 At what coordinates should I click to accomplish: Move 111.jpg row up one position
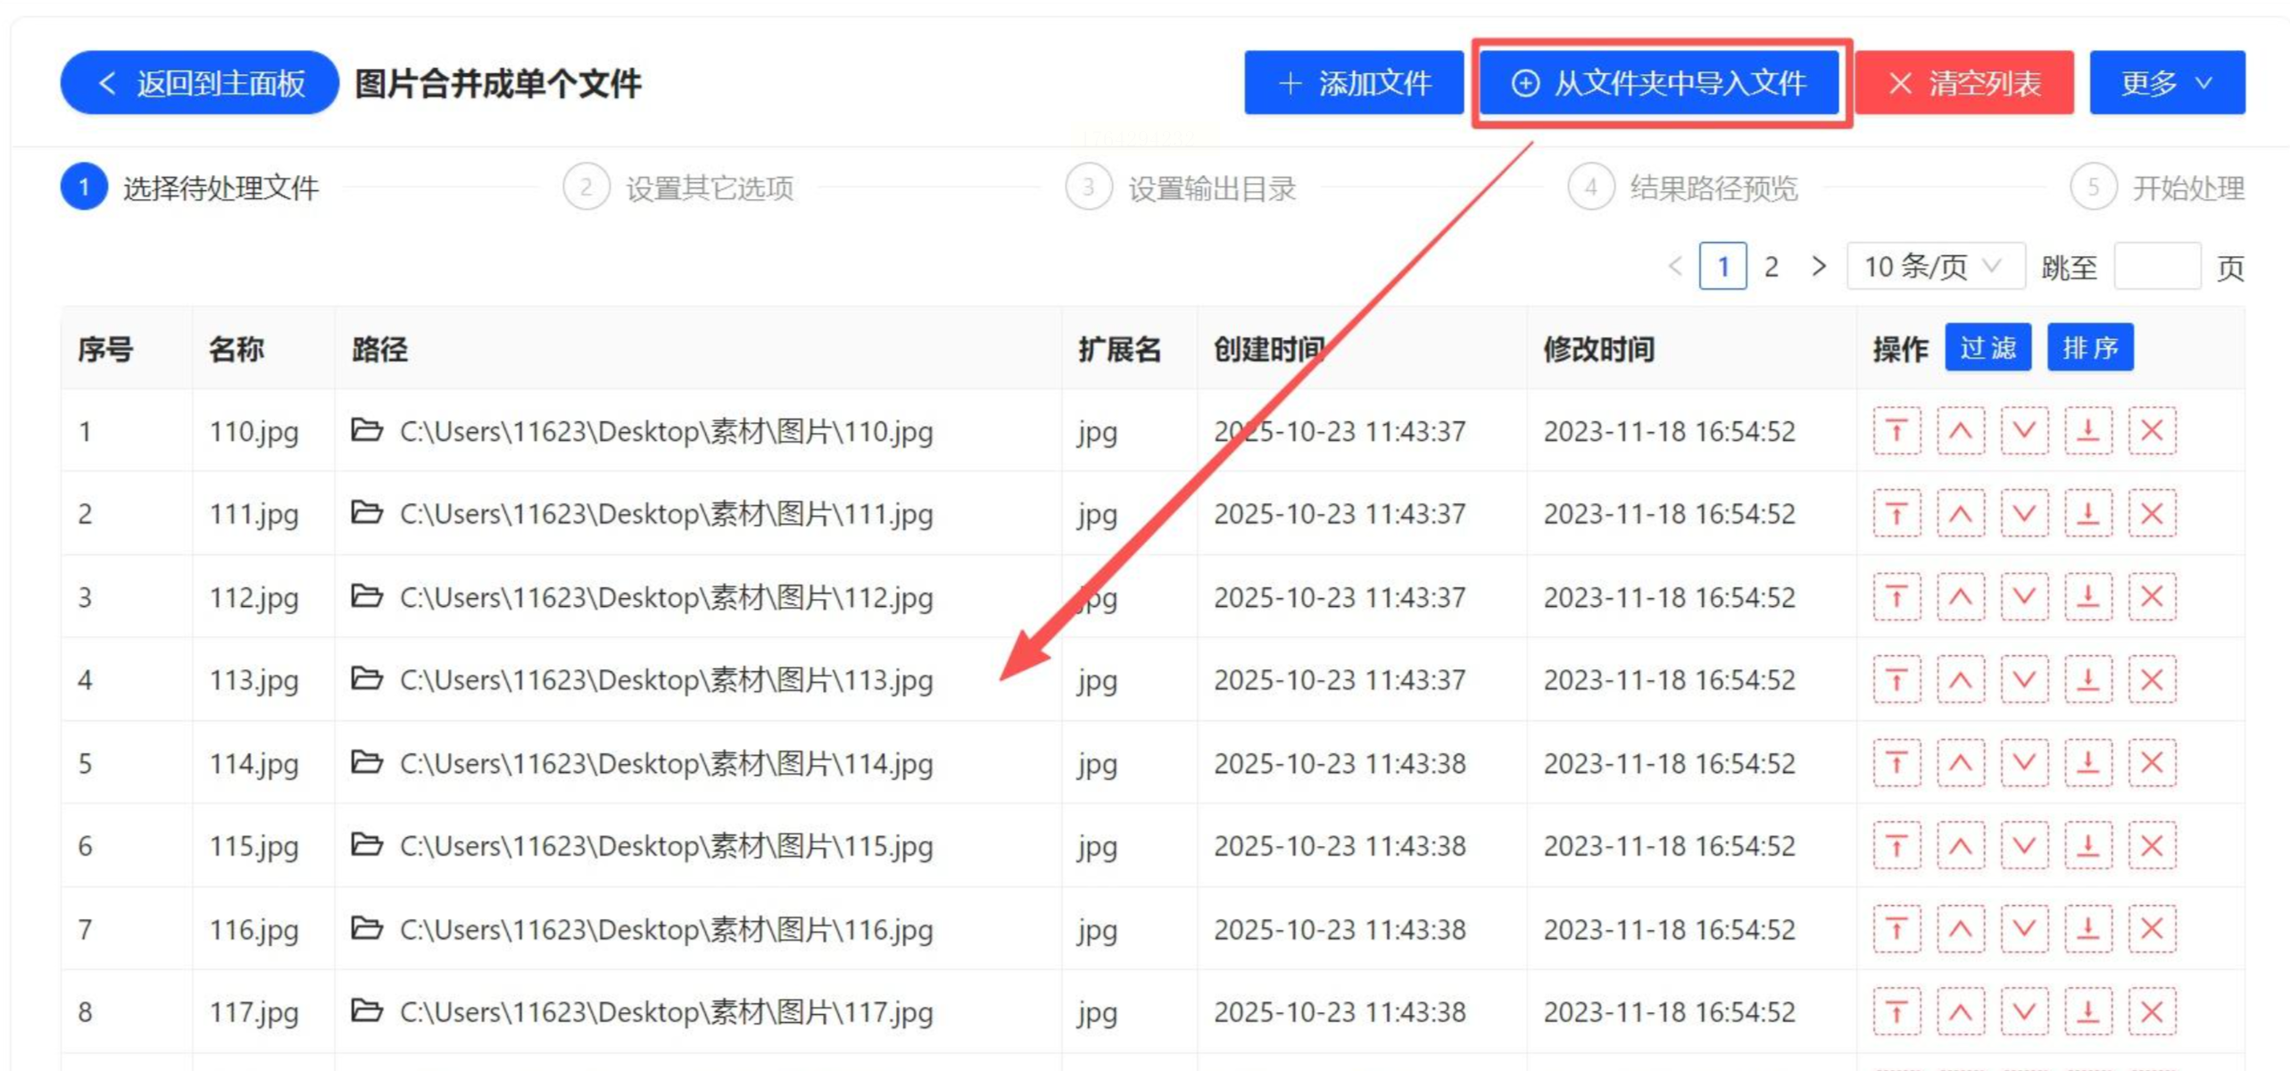pos(1960,514)
